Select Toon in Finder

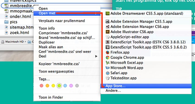click(51, 97)
